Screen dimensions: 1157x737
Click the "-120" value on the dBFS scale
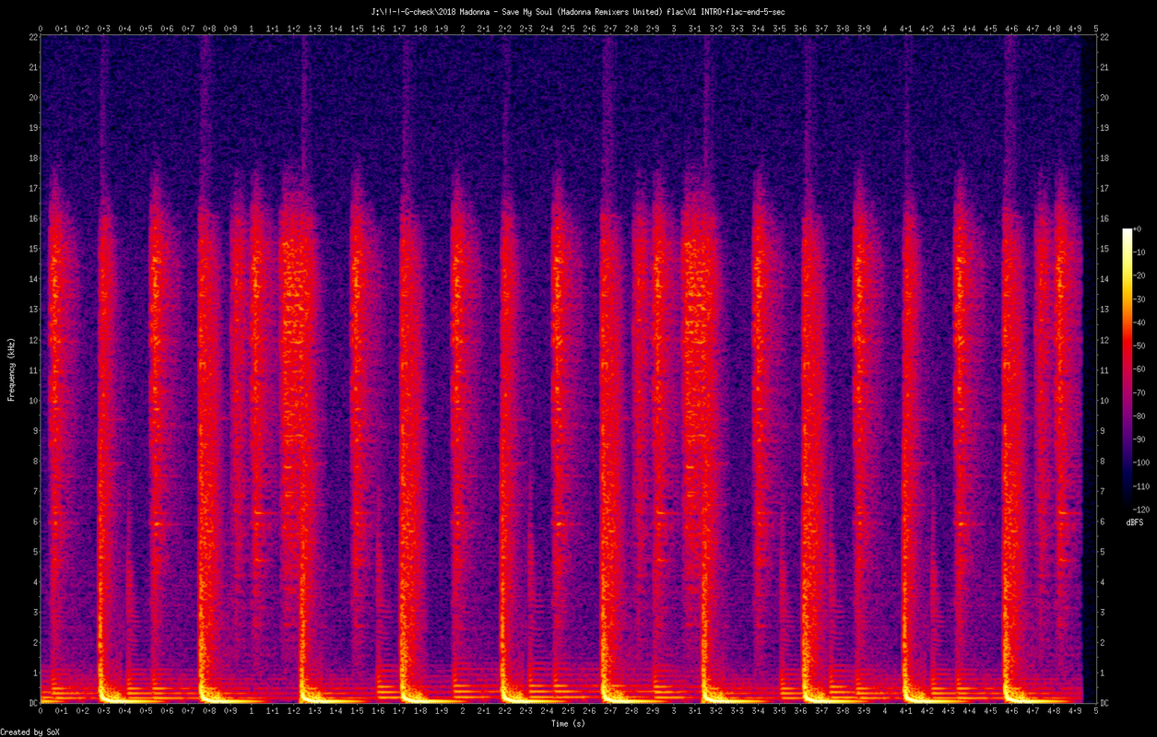click(1143, 509)
